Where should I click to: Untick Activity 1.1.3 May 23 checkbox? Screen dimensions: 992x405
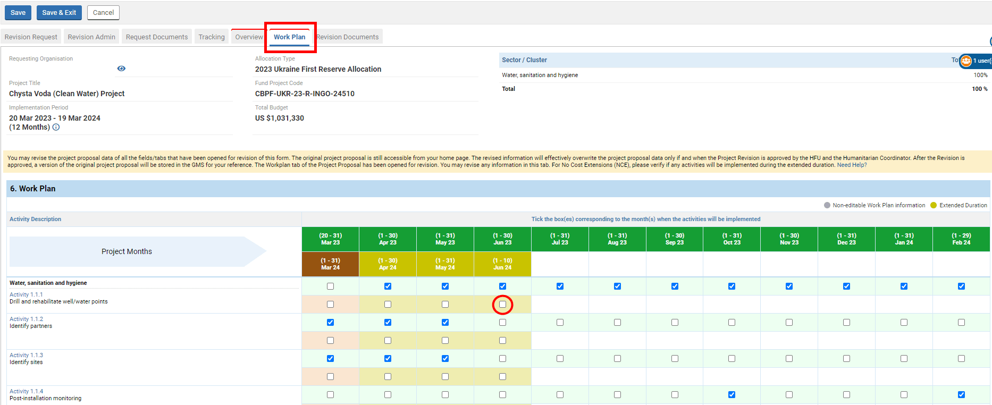click(445, 359)
